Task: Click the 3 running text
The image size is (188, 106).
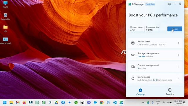Action: pos(142,68)
